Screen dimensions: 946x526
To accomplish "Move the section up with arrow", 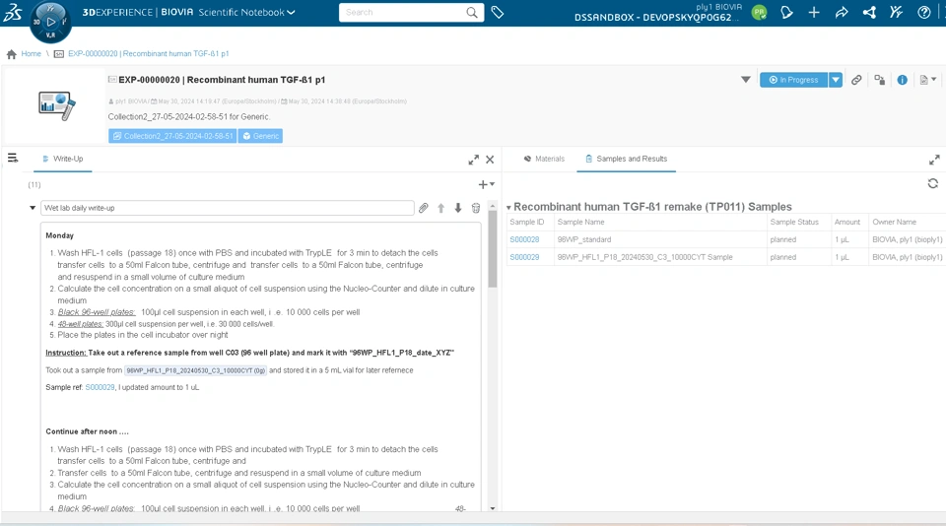I will 441,208.
